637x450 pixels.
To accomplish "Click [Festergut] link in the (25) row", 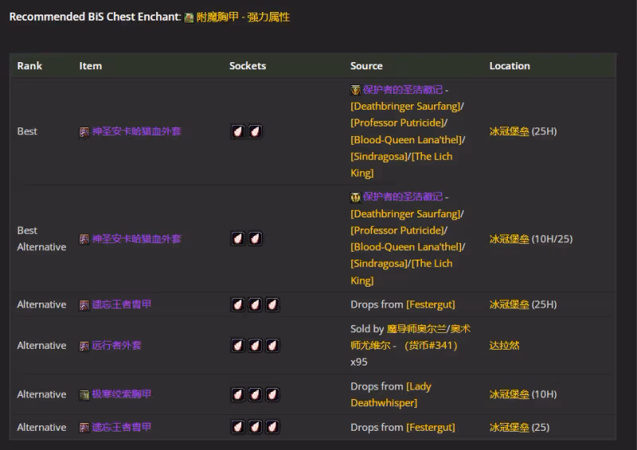I will [431, 427].
